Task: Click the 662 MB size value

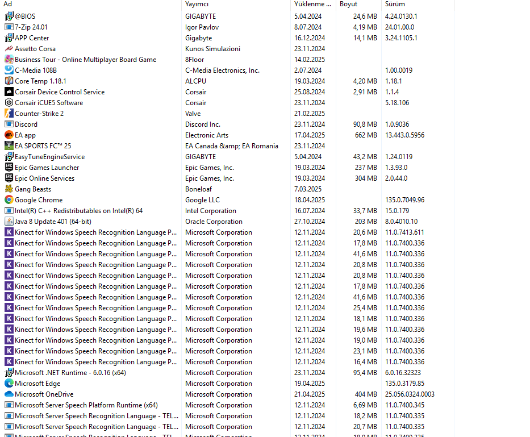Action: click(366, 135)
